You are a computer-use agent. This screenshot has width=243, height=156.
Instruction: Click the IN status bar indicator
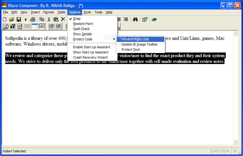pos(235,151)
